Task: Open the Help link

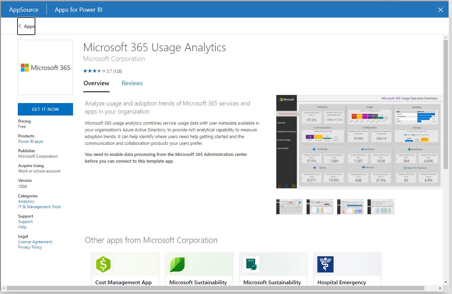Action: [22, 227]
